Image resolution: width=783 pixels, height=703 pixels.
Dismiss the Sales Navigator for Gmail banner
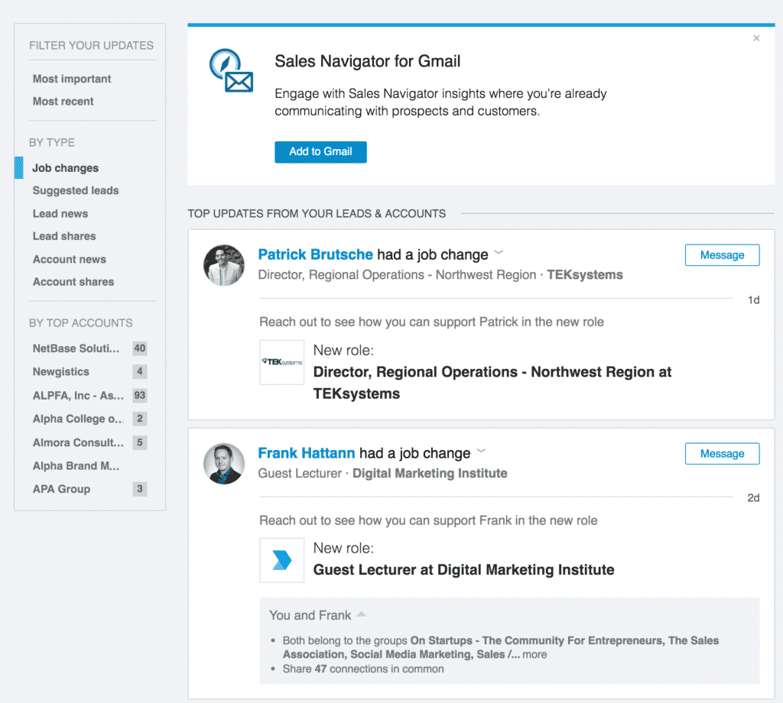pos(755,37)
